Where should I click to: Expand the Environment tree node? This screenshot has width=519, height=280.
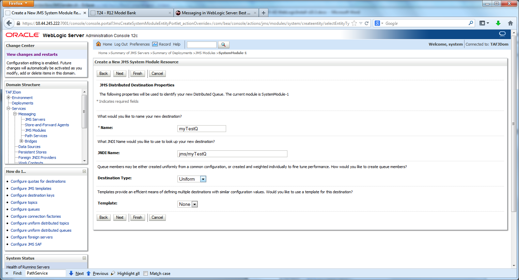9,98
